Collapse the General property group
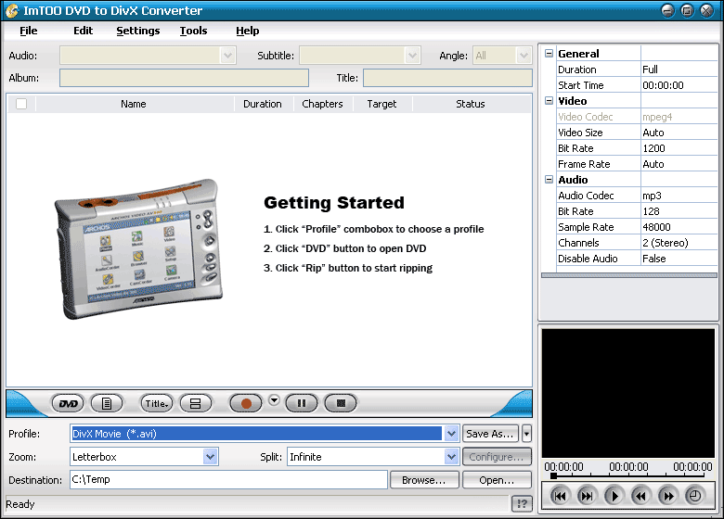The width and height of the screenshot is (724, 519). point(549,54)
